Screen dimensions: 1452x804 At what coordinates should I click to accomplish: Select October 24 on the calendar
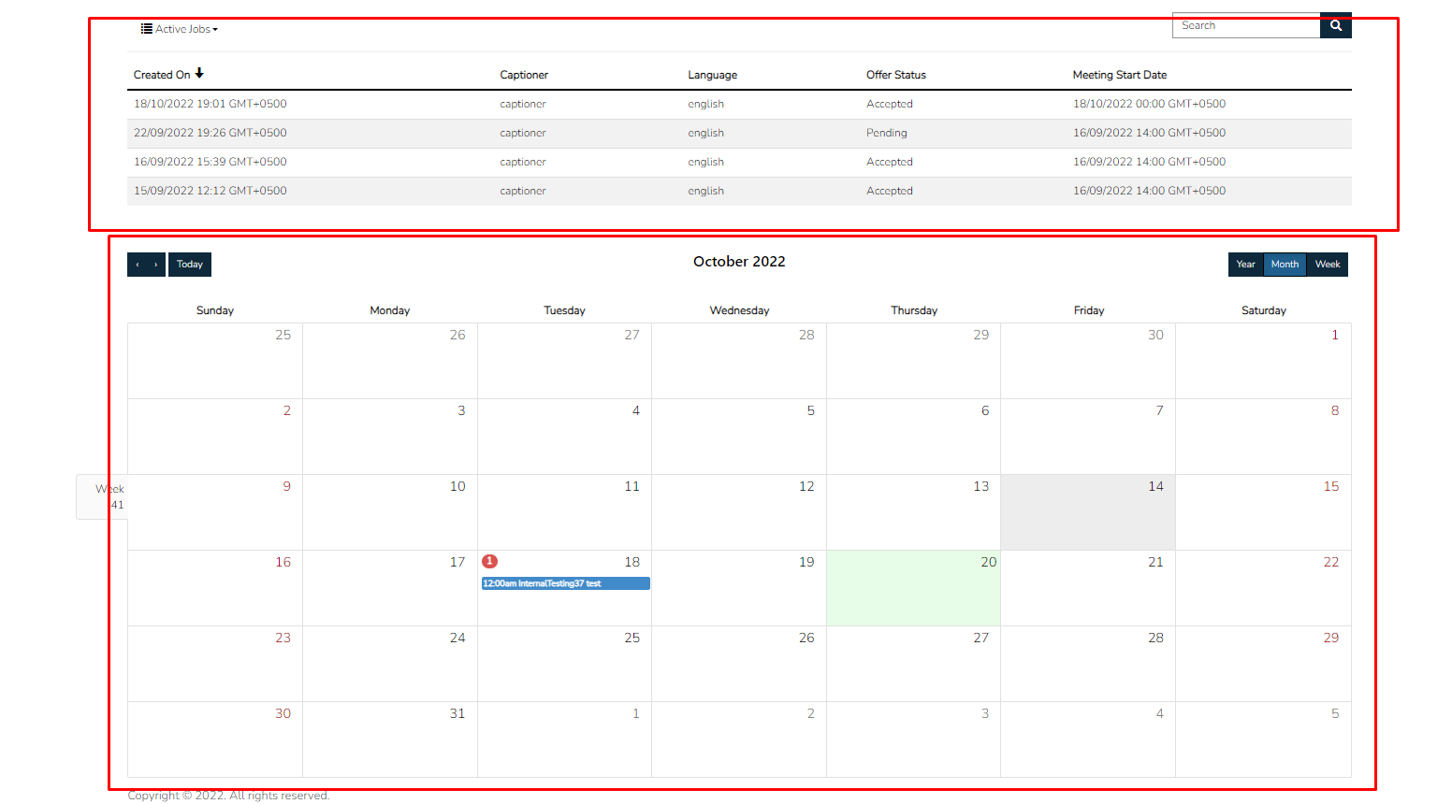(x=389, y=664)
